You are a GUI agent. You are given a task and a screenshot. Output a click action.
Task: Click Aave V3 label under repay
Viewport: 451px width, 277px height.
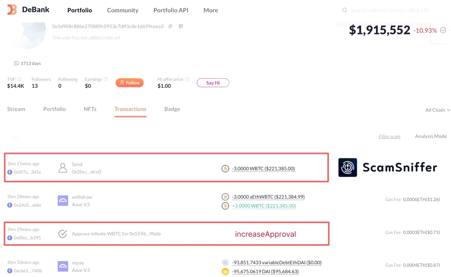click(81, 270)
